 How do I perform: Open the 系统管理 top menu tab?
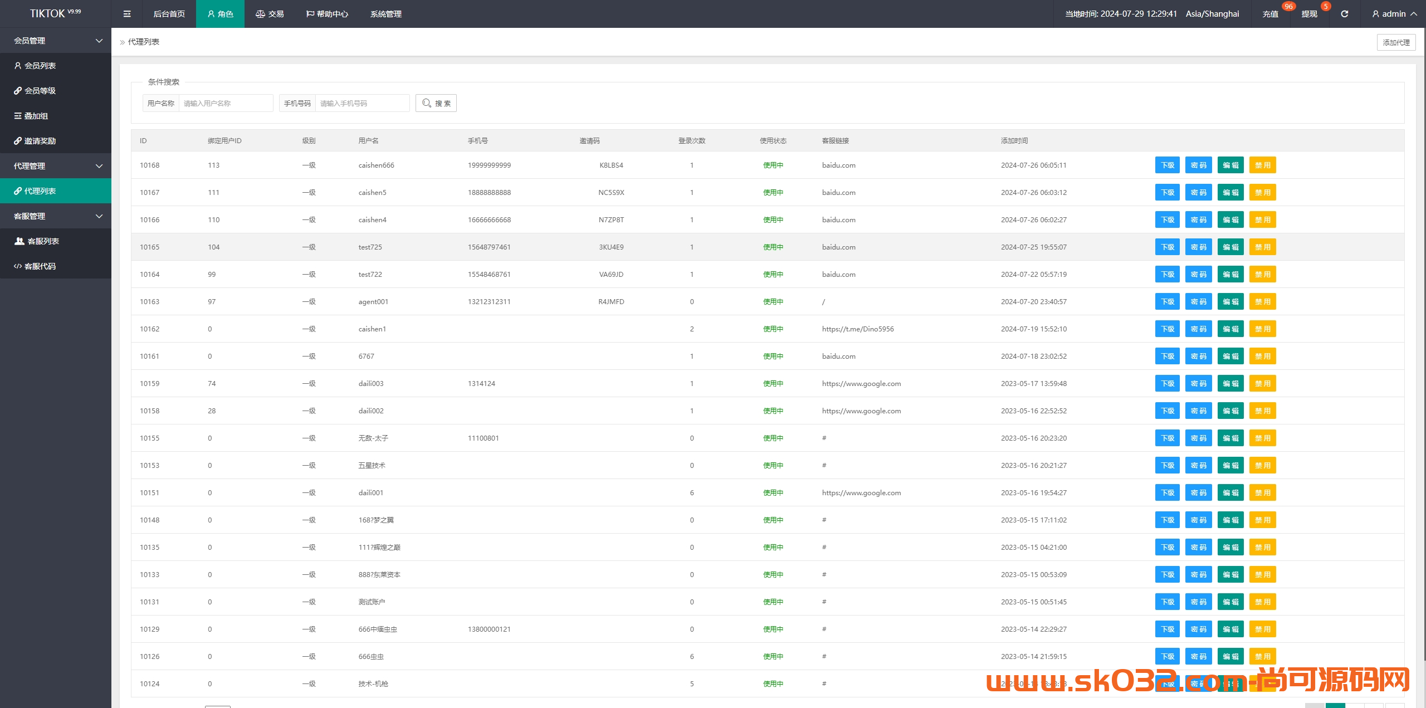(x=385, y=14)
